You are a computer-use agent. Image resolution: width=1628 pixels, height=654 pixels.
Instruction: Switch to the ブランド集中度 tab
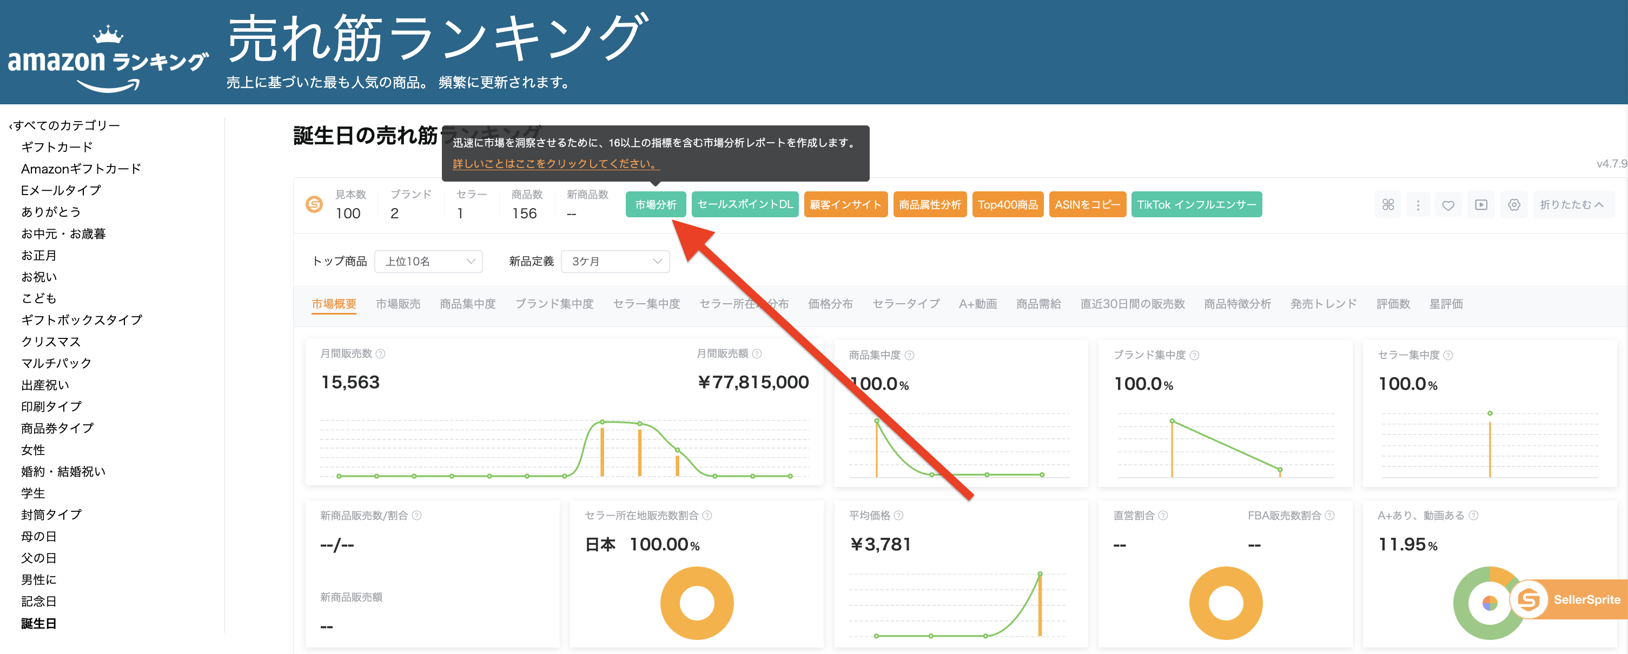click(554, 304)
